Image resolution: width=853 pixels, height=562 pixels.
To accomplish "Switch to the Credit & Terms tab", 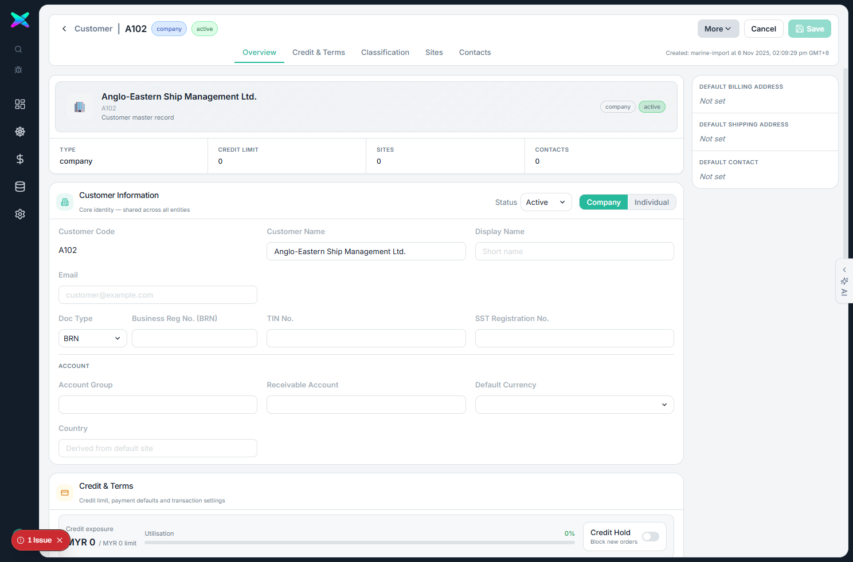I will tap(319, 52).
